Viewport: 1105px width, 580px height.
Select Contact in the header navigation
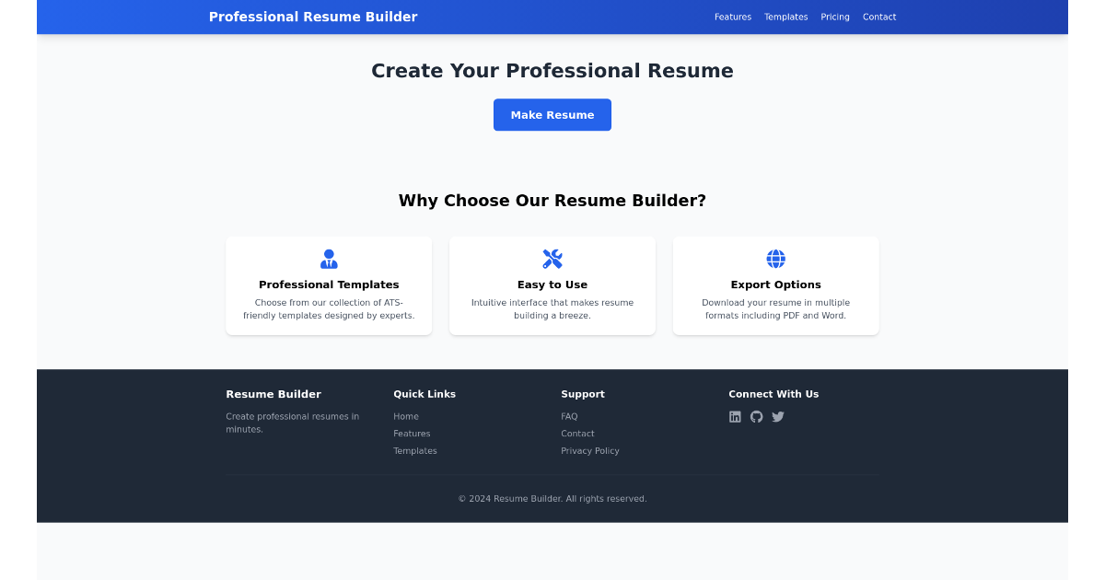point(879,17)
